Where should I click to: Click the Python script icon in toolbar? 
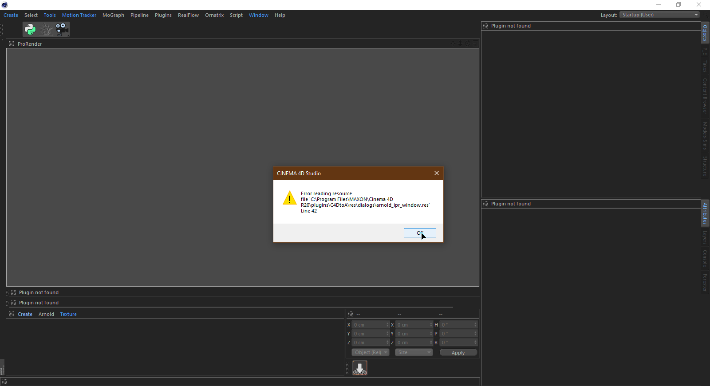click(30, 29)
